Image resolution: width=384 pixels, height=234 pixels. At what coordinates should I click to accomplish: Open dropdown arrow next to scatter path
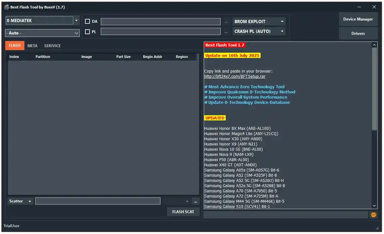click(187, 201)
